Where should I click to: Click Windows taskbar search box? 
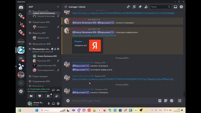[x=52, y=110]
